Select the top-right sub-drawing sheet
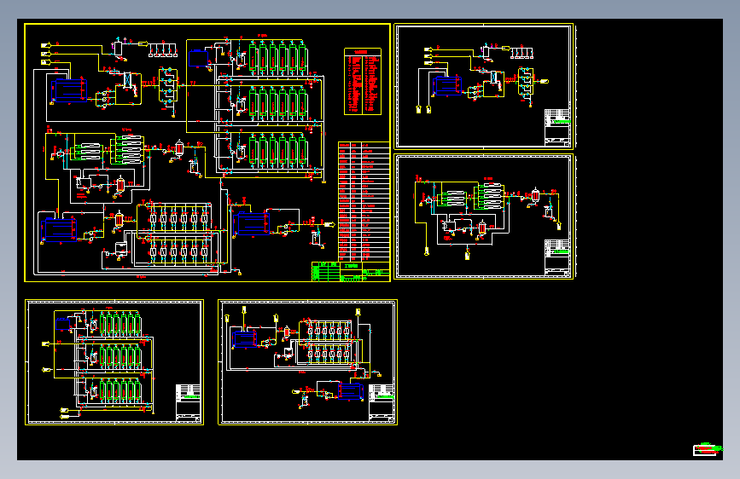This screenshot has width=740, height=479. tap(484, 86)
